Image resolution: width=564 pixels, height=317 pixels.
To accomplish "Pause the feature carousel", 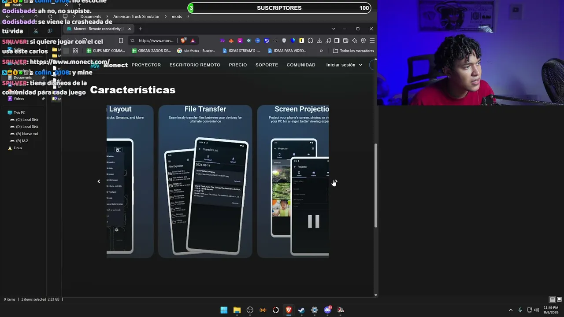I will pyautogui.click(x=313, y=221).
